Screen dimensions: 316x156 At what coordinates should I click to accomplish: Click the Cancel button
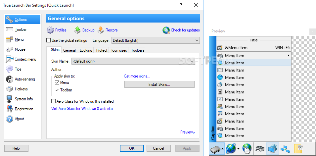tap(158, 148)
